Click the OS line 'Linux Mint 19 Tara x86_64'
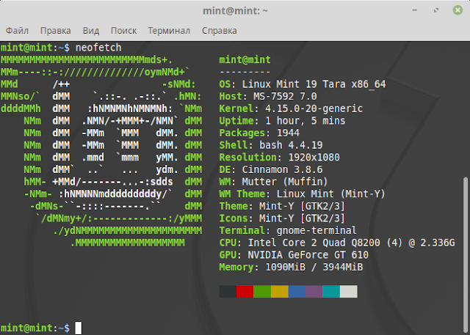The height and width of the screenshot is (335, 470). pos(314,84)
